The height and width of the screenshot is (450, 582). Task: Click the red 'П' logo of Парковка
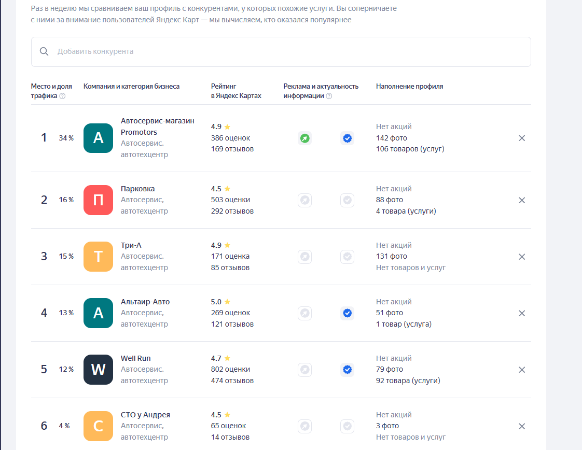point(98,200)
